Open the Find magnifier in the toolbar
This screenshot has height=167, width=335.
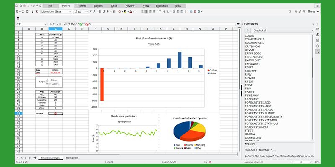coord(296,12)
